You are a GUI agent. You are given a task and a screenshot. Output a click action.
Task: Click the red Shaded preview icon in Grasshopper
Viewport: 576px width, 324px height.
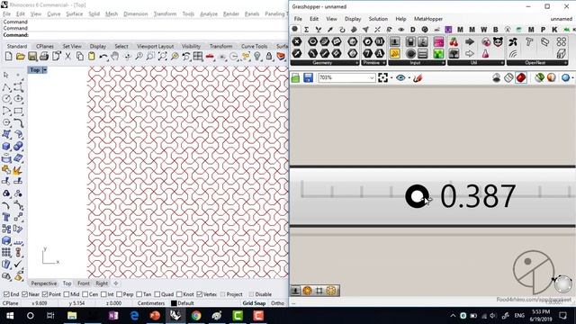point(521,77)
